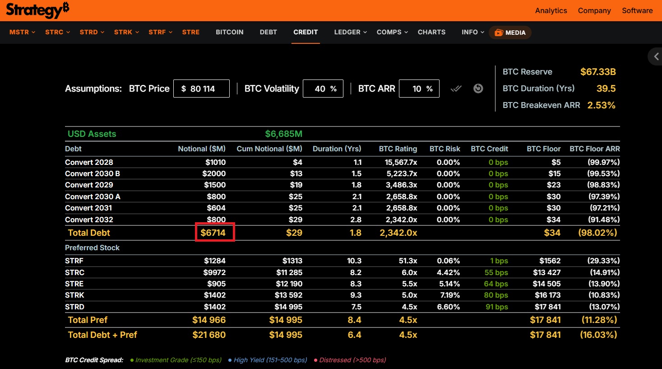Screen dimensions: 662x369
Task: Open the Company link in header
Action: (594, 10)
